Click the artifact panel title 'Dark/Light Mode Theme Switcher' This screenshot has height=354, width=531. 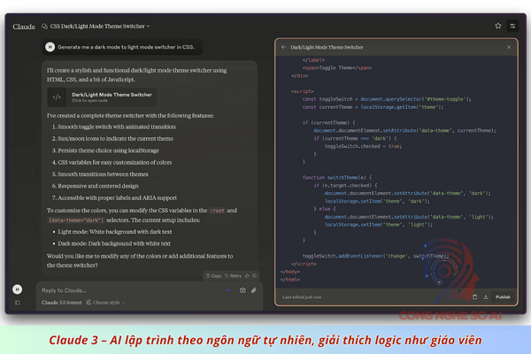pos(327,48)
